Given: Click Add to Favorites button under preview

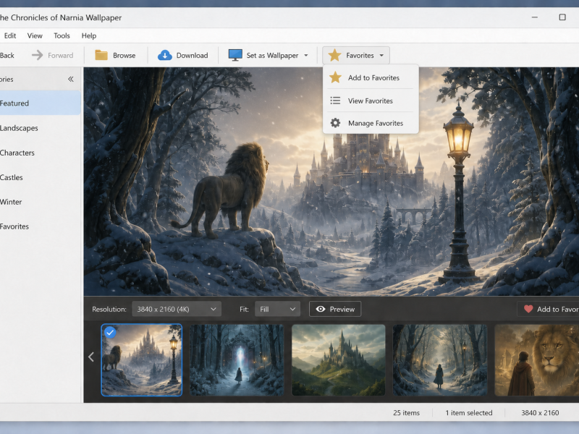Looking at the screenshot, I should [548, 309].
